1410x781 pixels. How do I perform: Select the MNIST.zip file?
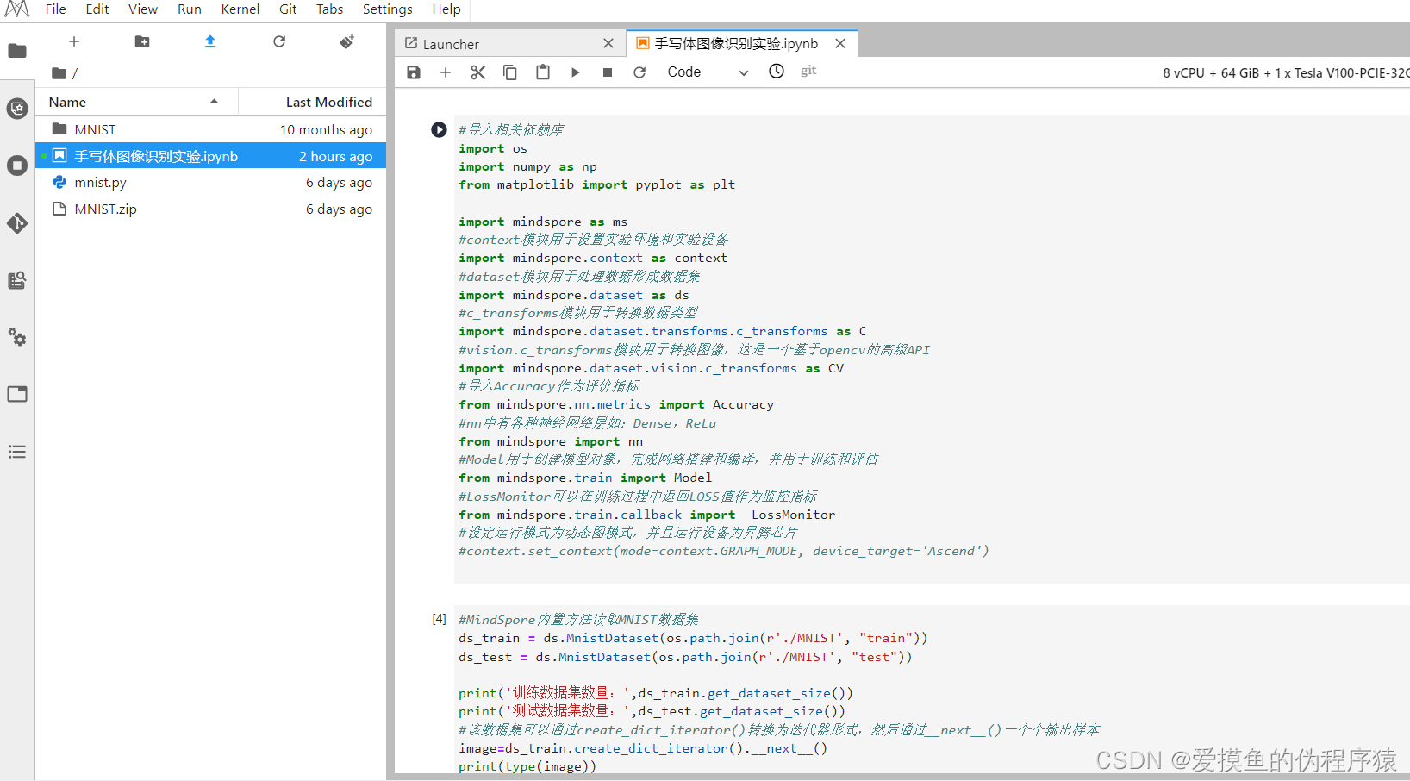[x=211, y=209]
